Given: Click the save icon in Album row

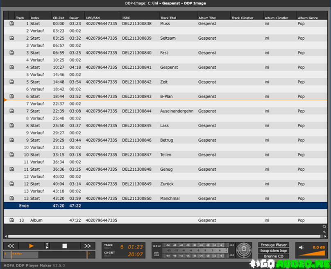Looking at the screenshot, I should (11, 220).
